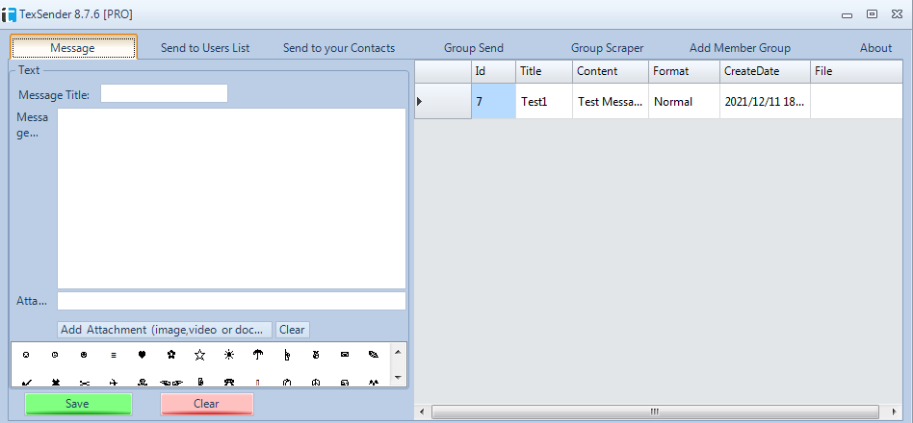Click the pink Clear button
The image size is (913, 423).
[207, 404]
